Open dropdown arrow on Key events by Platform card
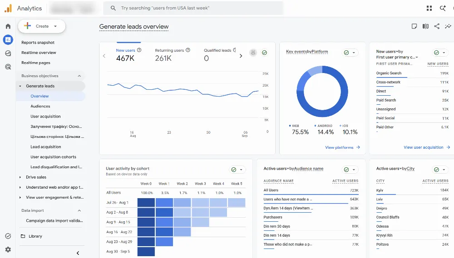 click(x=354, y=53)
